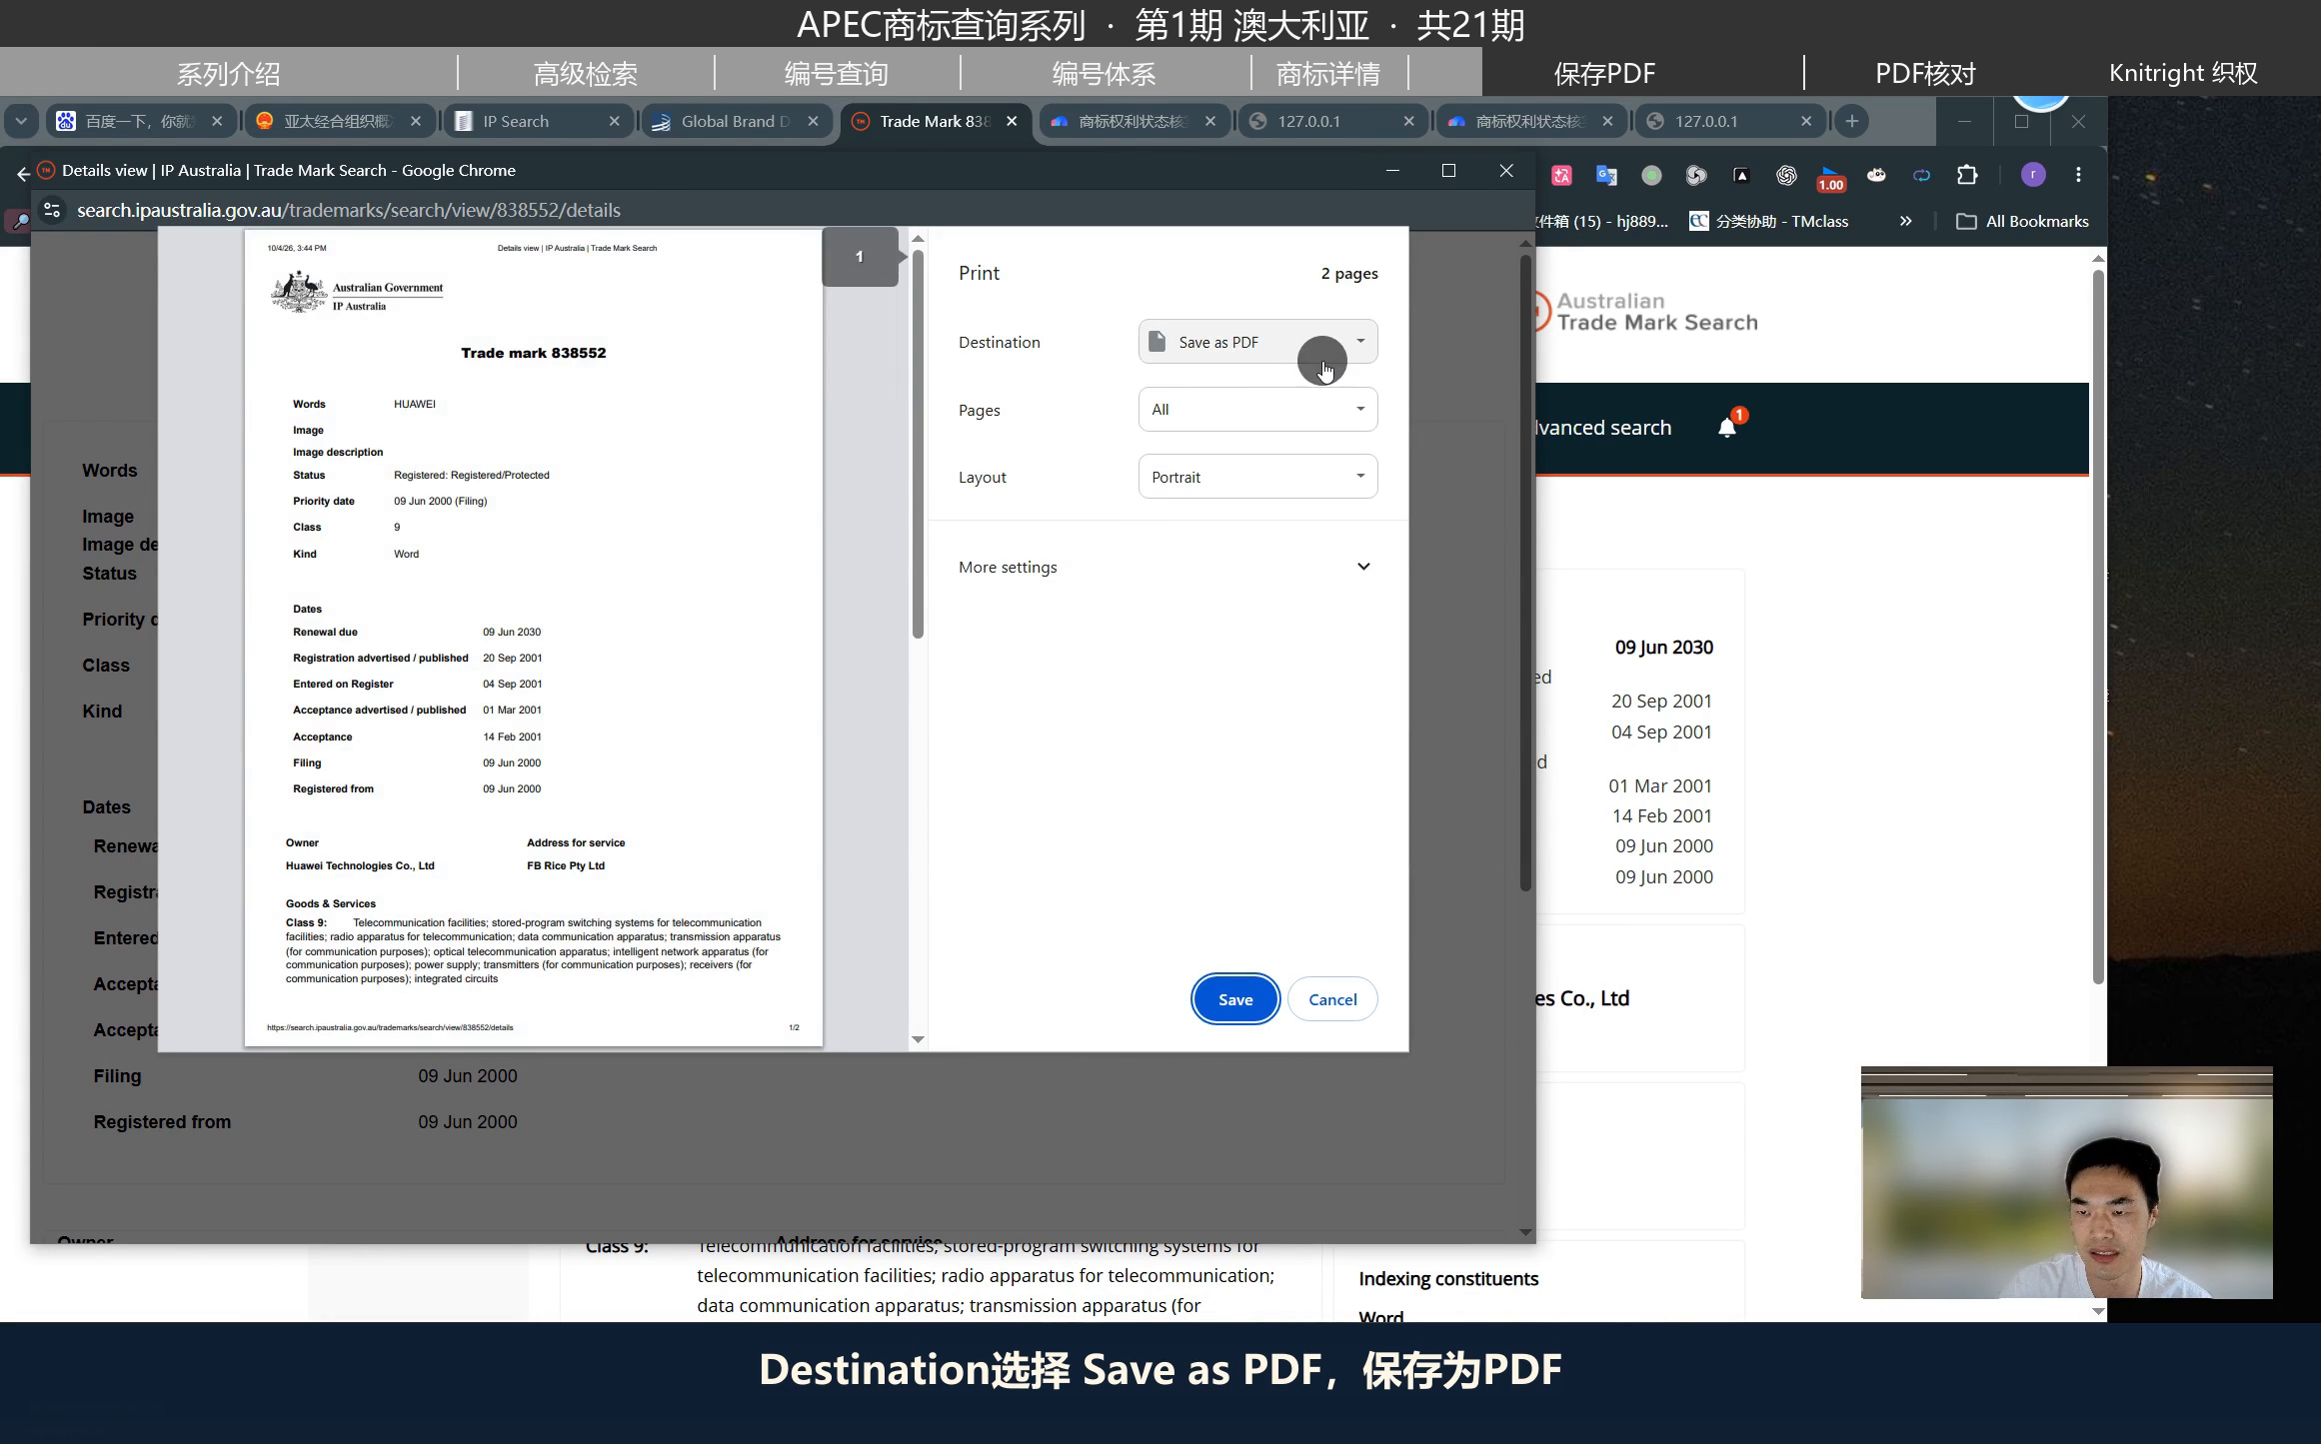2321x1444 pixels.
Task: Open the All Bookmarks folder
Action: click(x=2022, y=221)
